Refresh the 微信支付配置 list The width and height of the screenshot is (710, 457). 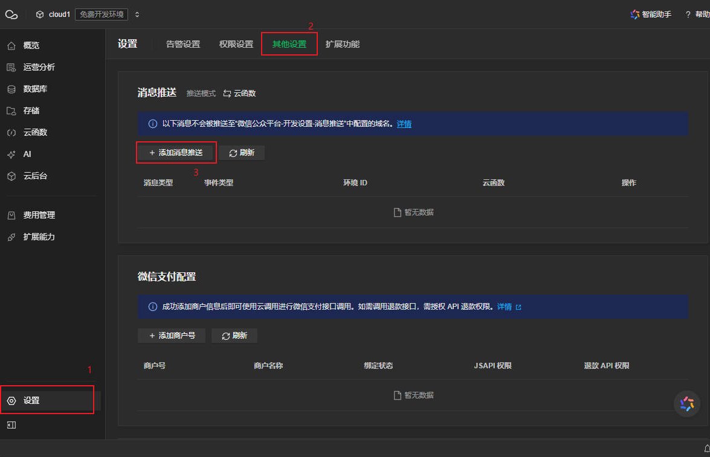point(234,336)
